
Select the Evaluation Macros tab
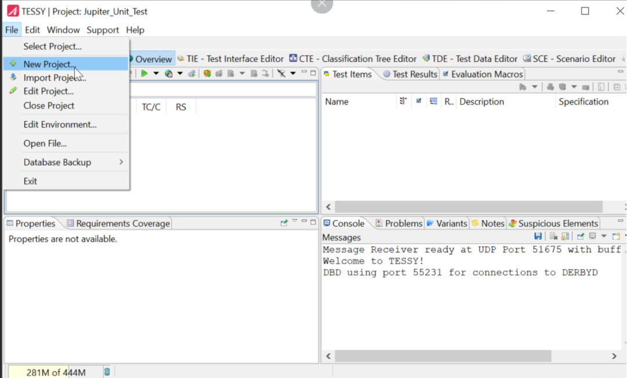(x=482, y=74)
